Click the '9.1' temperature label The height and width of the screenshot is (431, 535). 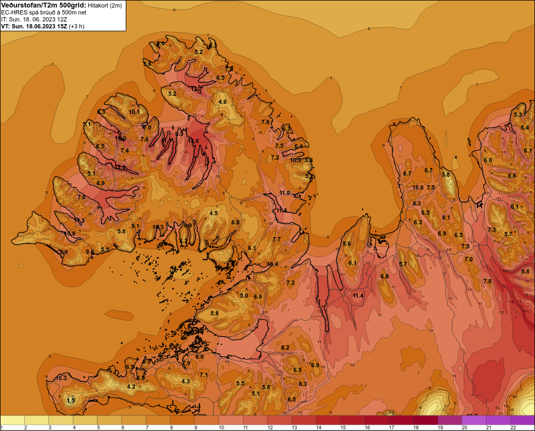[x=135, y=226]
